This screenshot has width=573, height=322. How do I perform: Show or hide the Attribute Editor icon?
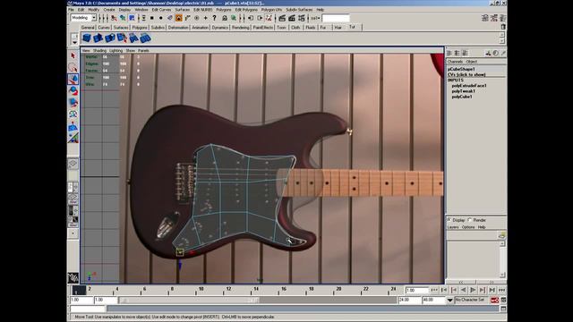tap(485, 18)
